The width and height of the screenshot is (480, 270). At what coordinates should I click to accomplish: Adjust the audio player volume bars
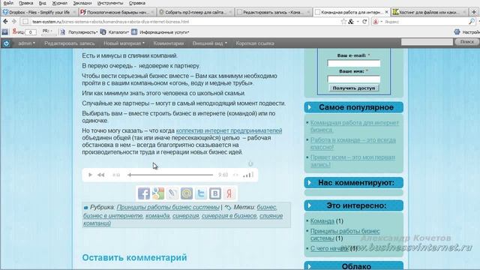point(248,175)
